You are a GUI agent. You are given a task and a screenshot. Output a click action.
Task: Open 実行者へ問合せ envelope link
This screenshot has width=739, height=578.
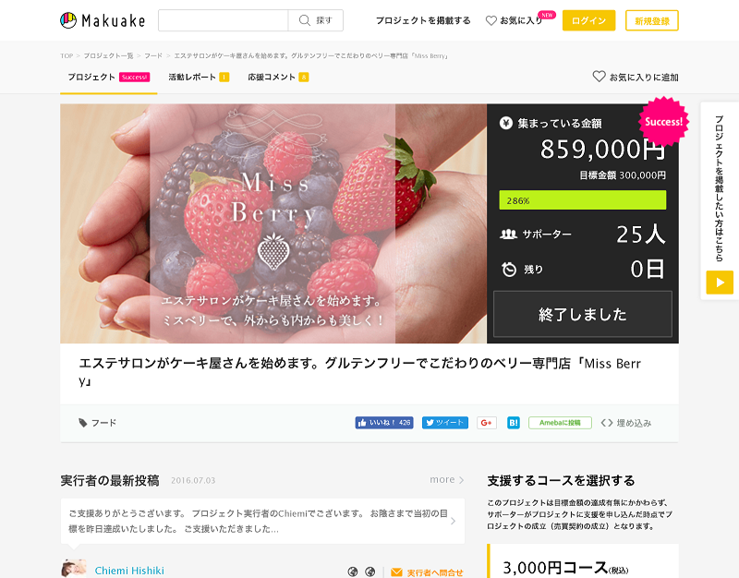click(x=427, y=572)
